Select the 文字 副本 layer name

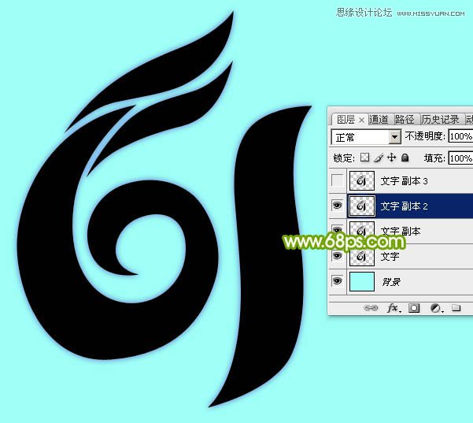click(x=401, y=232)
